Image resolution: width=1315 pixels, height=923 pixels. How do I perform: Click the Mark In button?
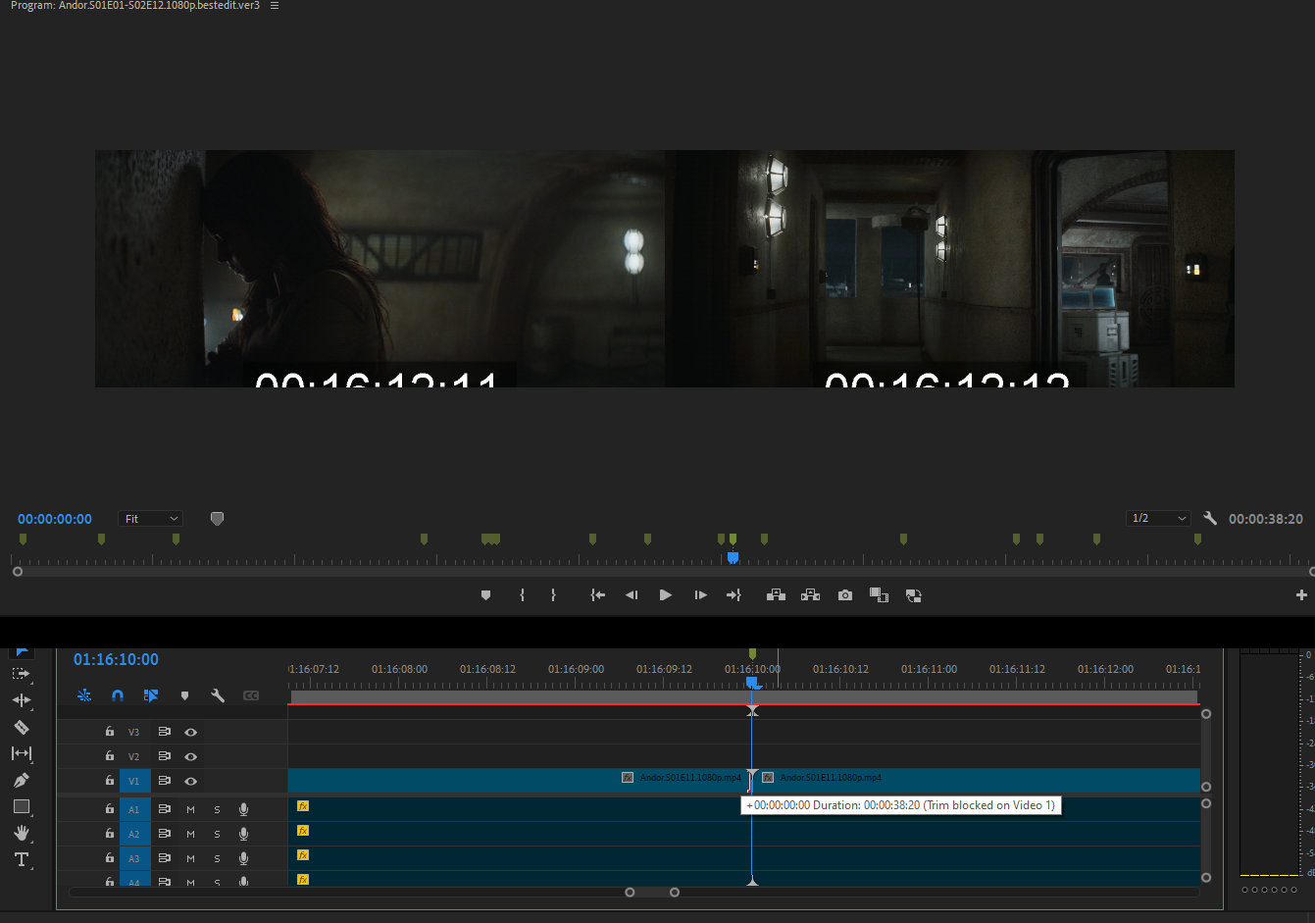tap(522, 595)
